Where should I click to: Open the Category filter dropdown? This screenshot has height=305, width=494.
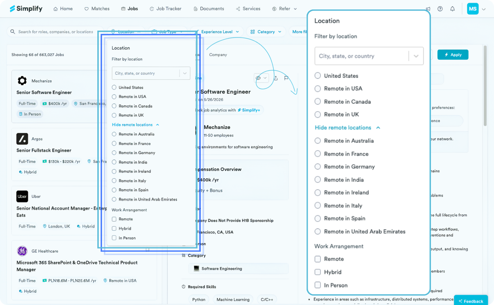pyautogui.click(x=266, y=32)
